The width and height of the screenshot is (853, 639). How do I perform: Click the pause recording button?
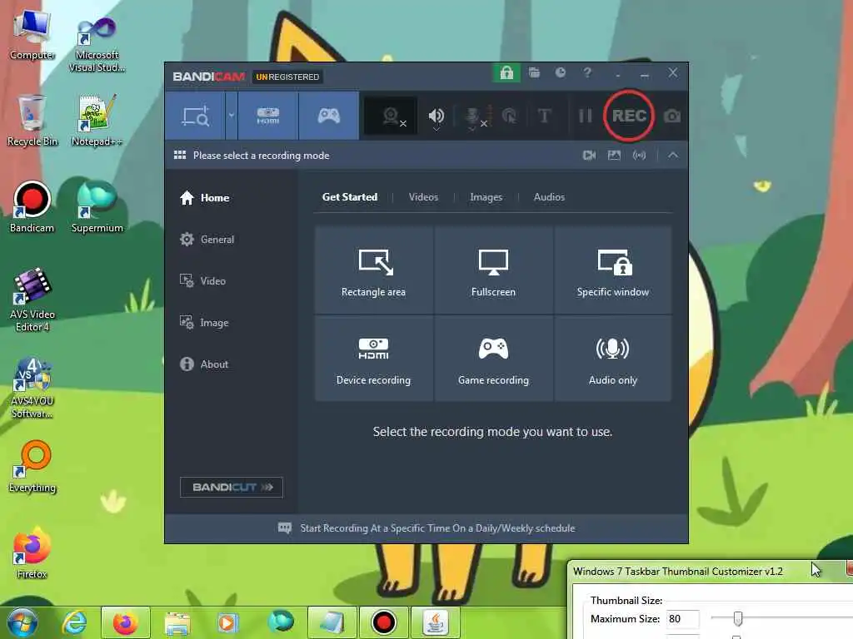[x=585, y=116]
